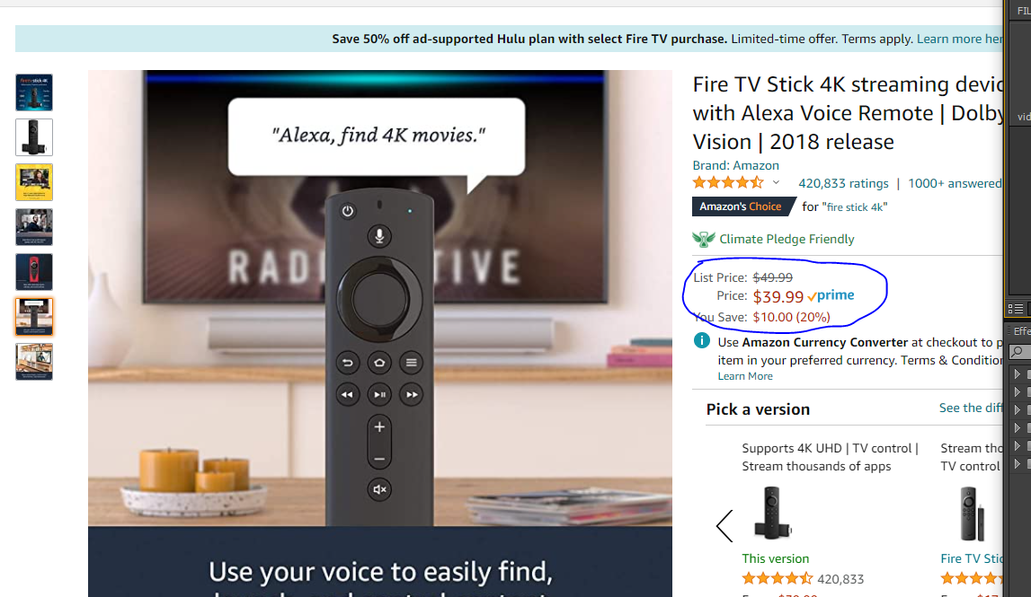This screenshot has width=1031, height=597.
Task: Click the blue info icon beside Currency Converter
Action: (702, 341)
